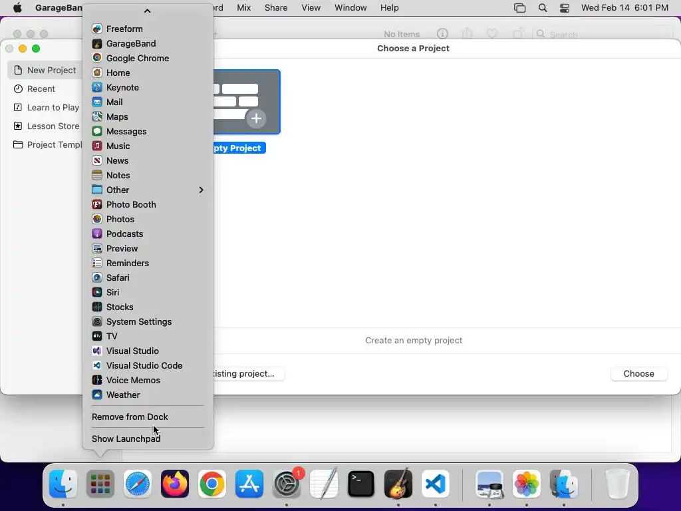Open Voice Memos from the list

coord(148,380)
